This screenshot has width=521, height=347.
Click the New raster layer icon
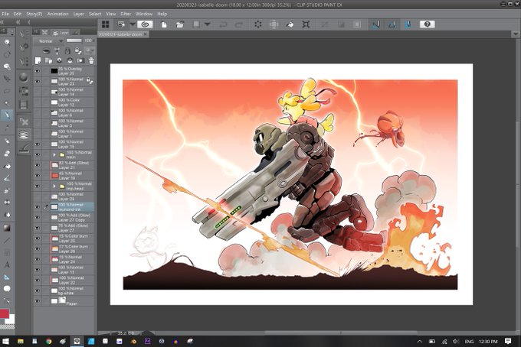[x=38, y=60]
